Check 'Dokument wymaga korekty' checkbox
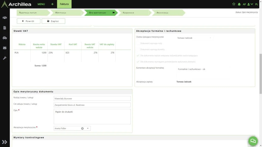Screen dimensions: 262x147 point(138,50)
